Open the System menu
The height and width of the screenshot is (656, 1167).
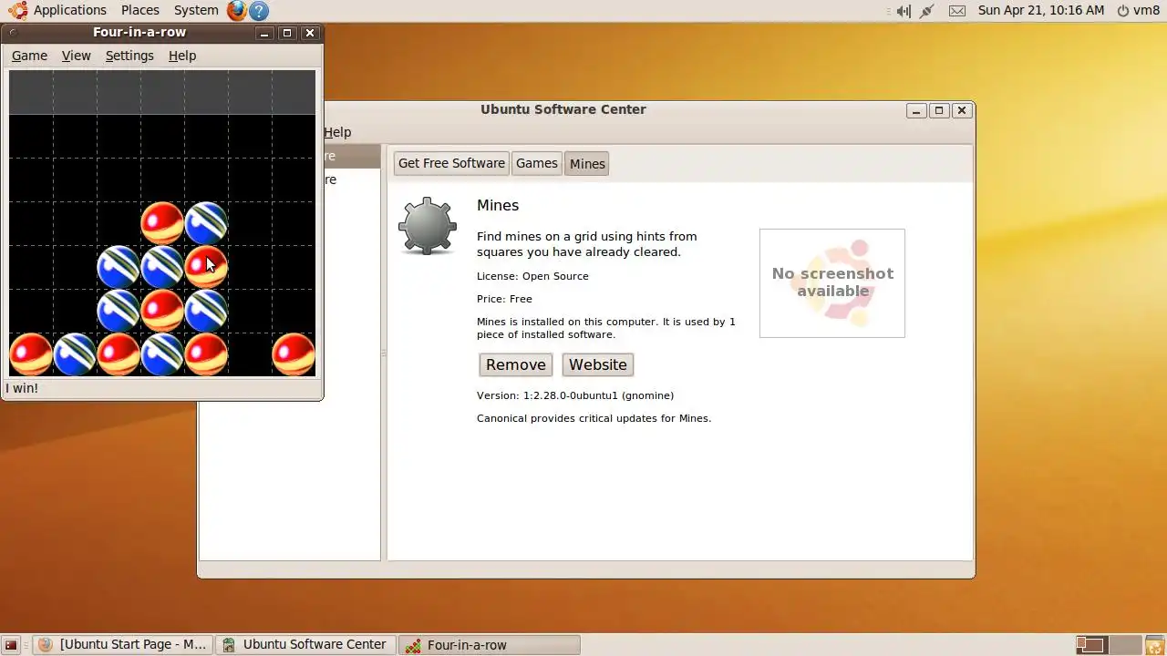(x=196, y=10)
